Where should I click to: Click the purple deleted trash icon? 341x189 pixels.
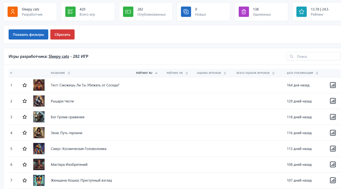tap(244, 12)
